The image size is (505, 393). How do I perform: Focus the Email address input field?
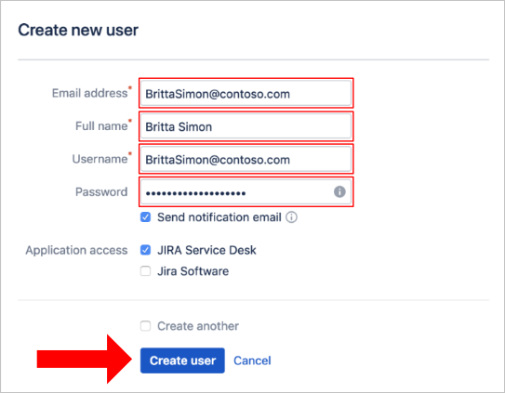[246, 93]
